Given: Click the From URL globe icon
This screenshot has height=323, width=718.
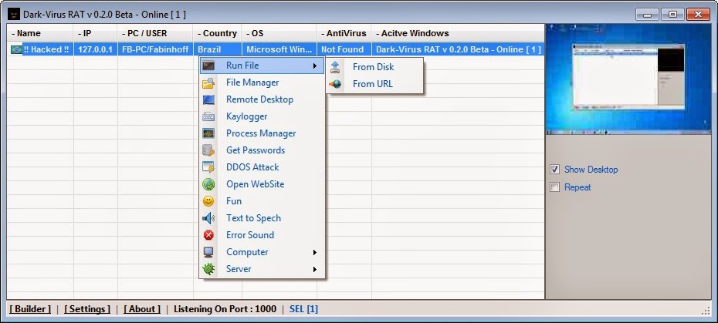Looking at the screenshot, I should click(335, 84).
